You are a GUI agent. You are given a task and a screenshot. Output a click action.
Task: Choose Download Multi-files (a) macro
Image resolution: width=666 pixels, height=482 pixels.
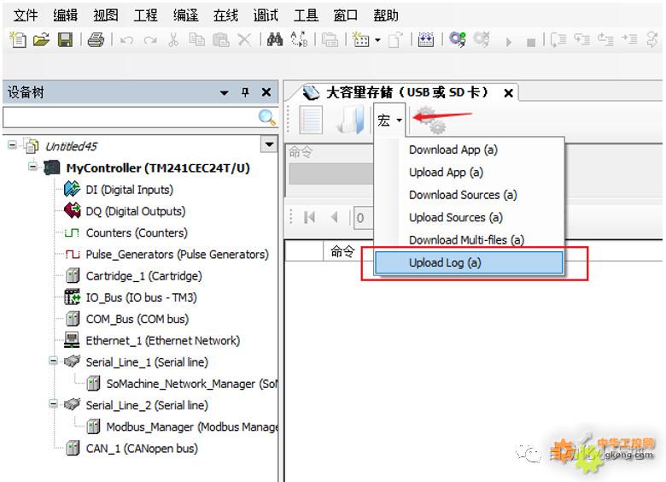pos(469,240)
